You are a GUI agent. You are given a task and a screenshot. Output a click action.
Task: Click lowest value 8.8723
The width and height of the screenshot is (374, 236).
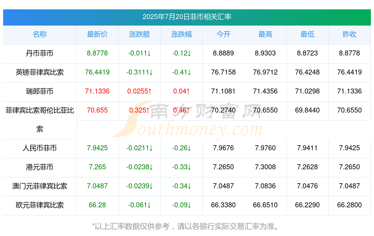tap(307, 53)
